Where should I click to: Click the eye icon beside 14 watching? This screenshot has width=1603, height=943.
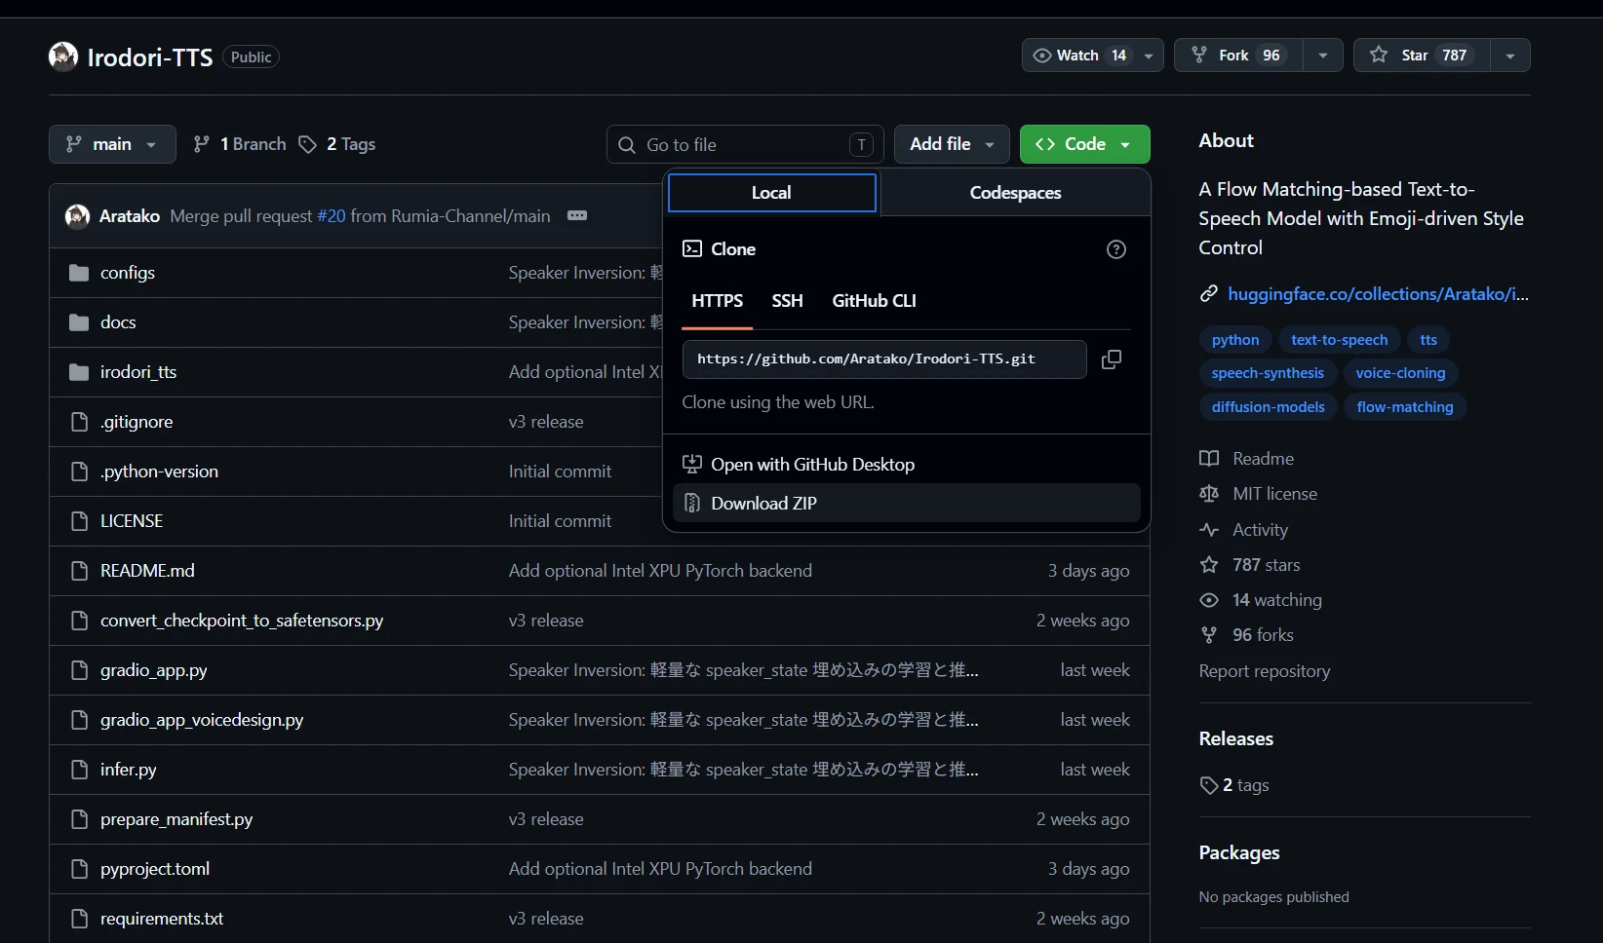pyautogui.click(x=1209, y=600)
